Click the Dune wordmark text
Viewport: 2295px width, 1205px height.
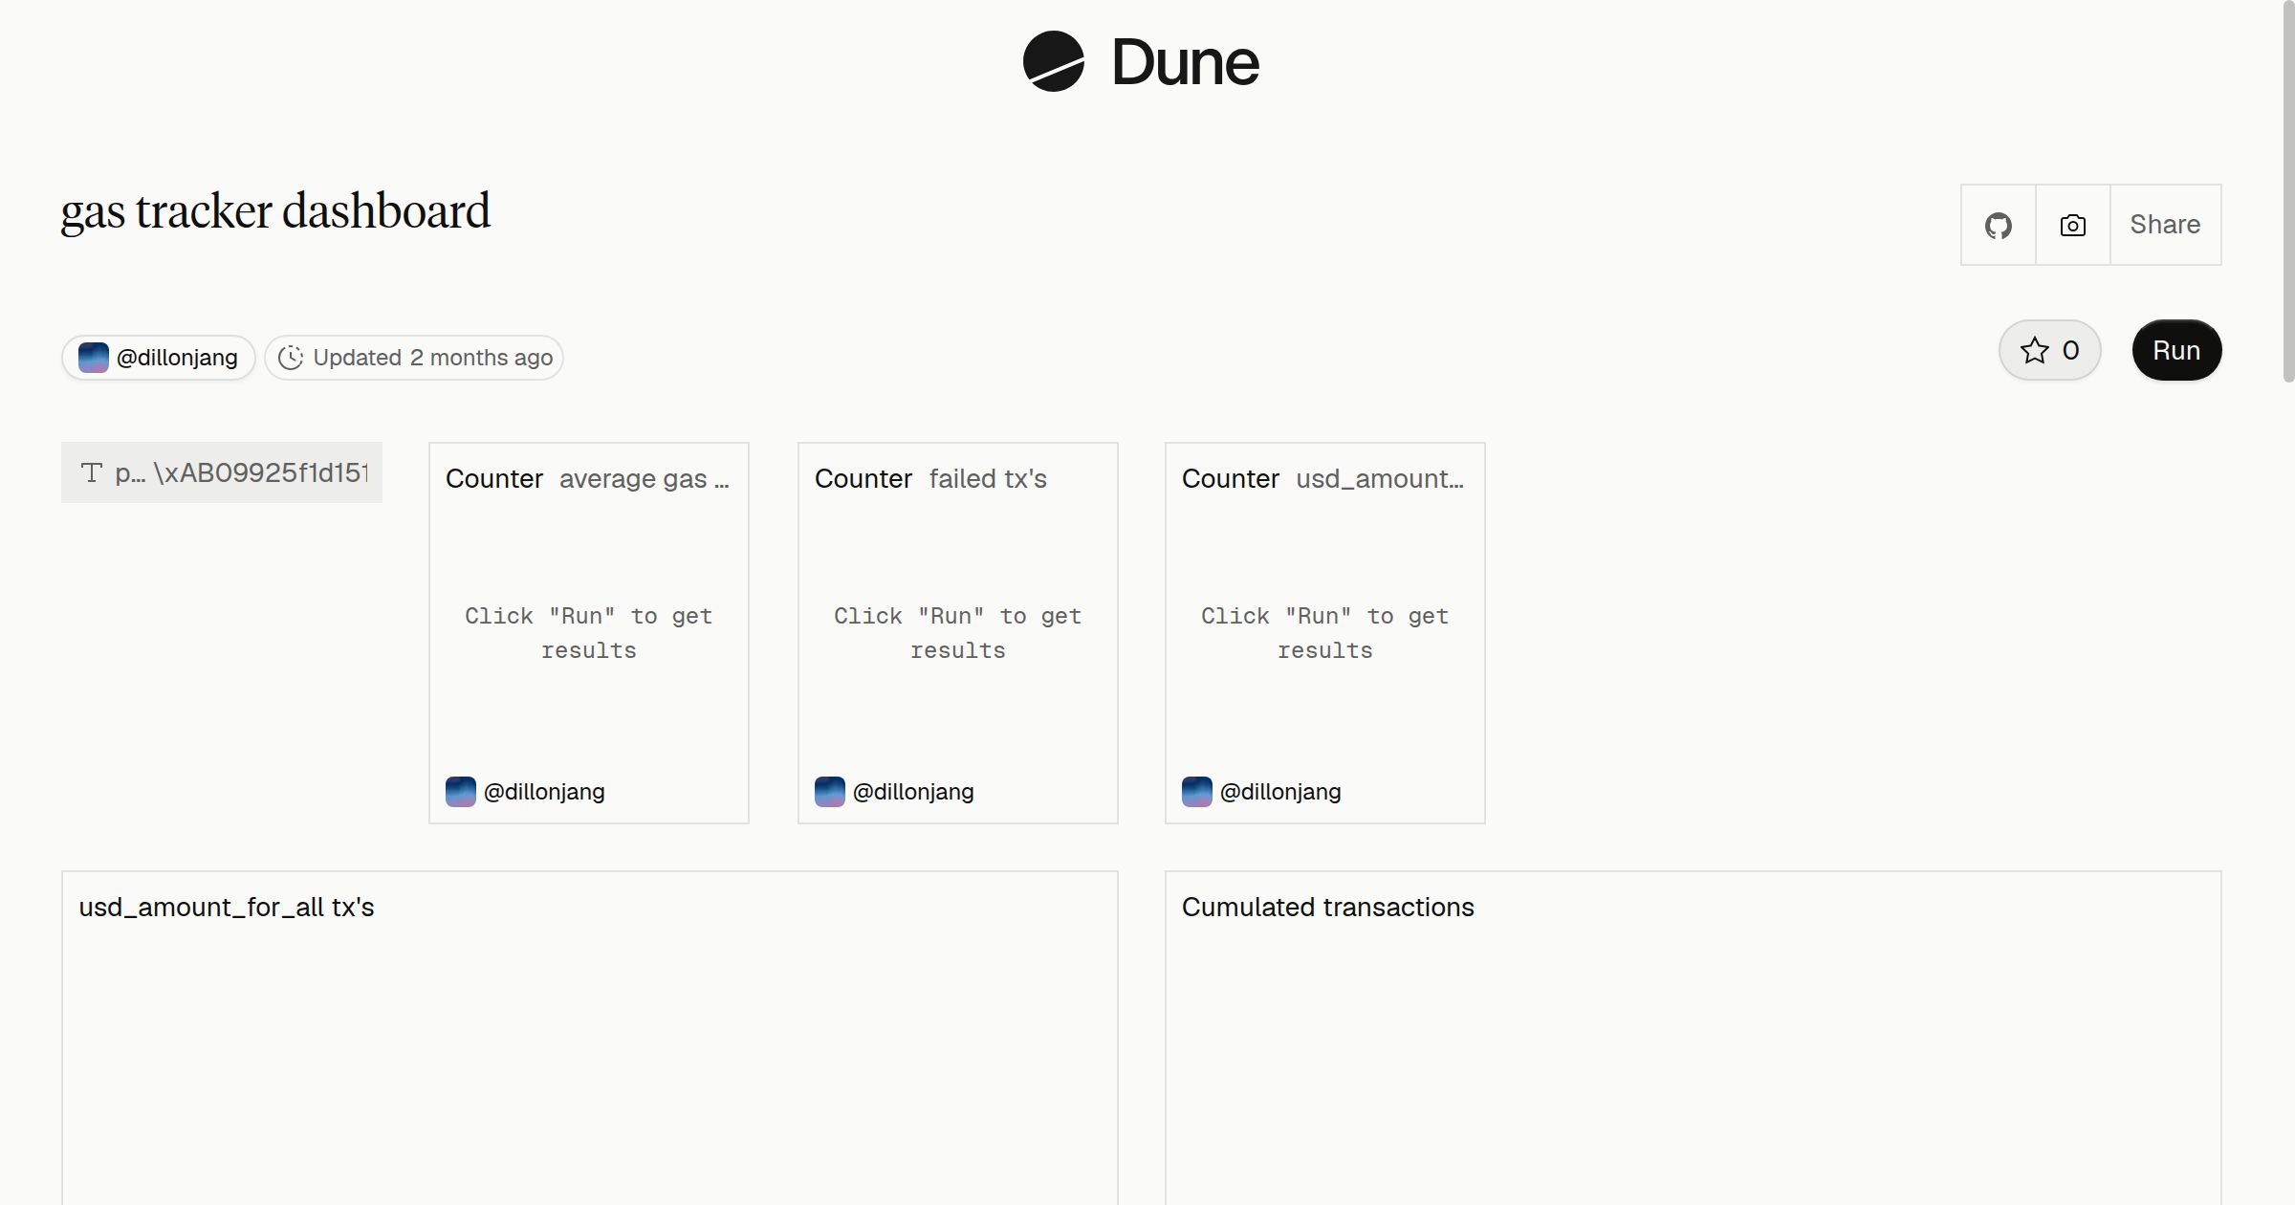pos(1185,62)
